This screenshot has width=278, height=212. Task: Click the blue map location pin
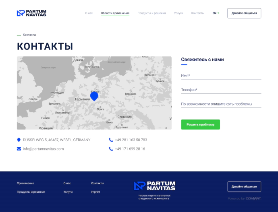[94, 97]
